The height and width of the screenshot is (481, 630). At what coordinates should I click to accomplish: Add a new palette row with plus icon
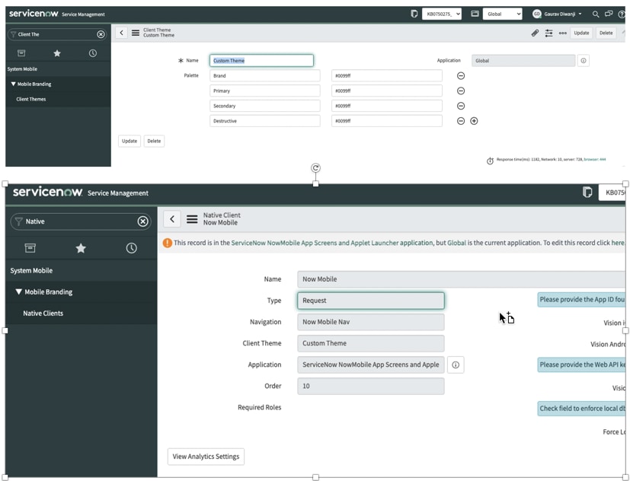pyautogui.click(x=474, y=121)
